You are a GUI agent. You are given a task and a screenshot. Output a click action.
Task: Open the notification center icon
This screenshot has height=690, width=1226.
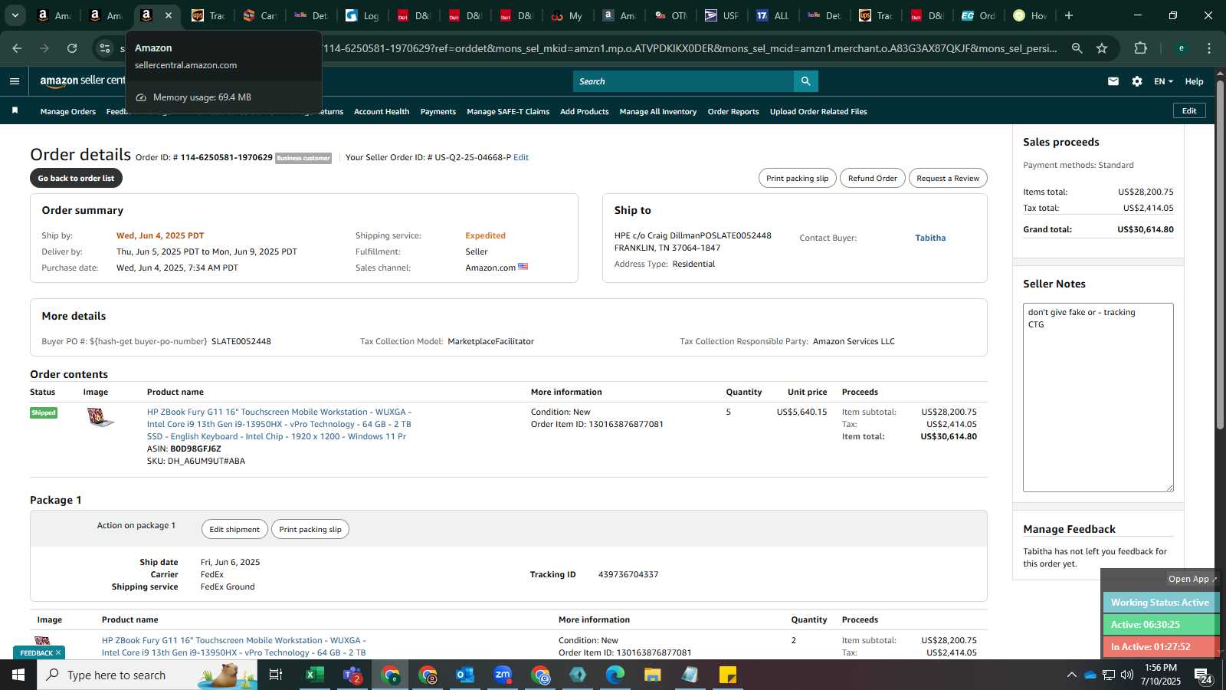tap(1202, 675)
